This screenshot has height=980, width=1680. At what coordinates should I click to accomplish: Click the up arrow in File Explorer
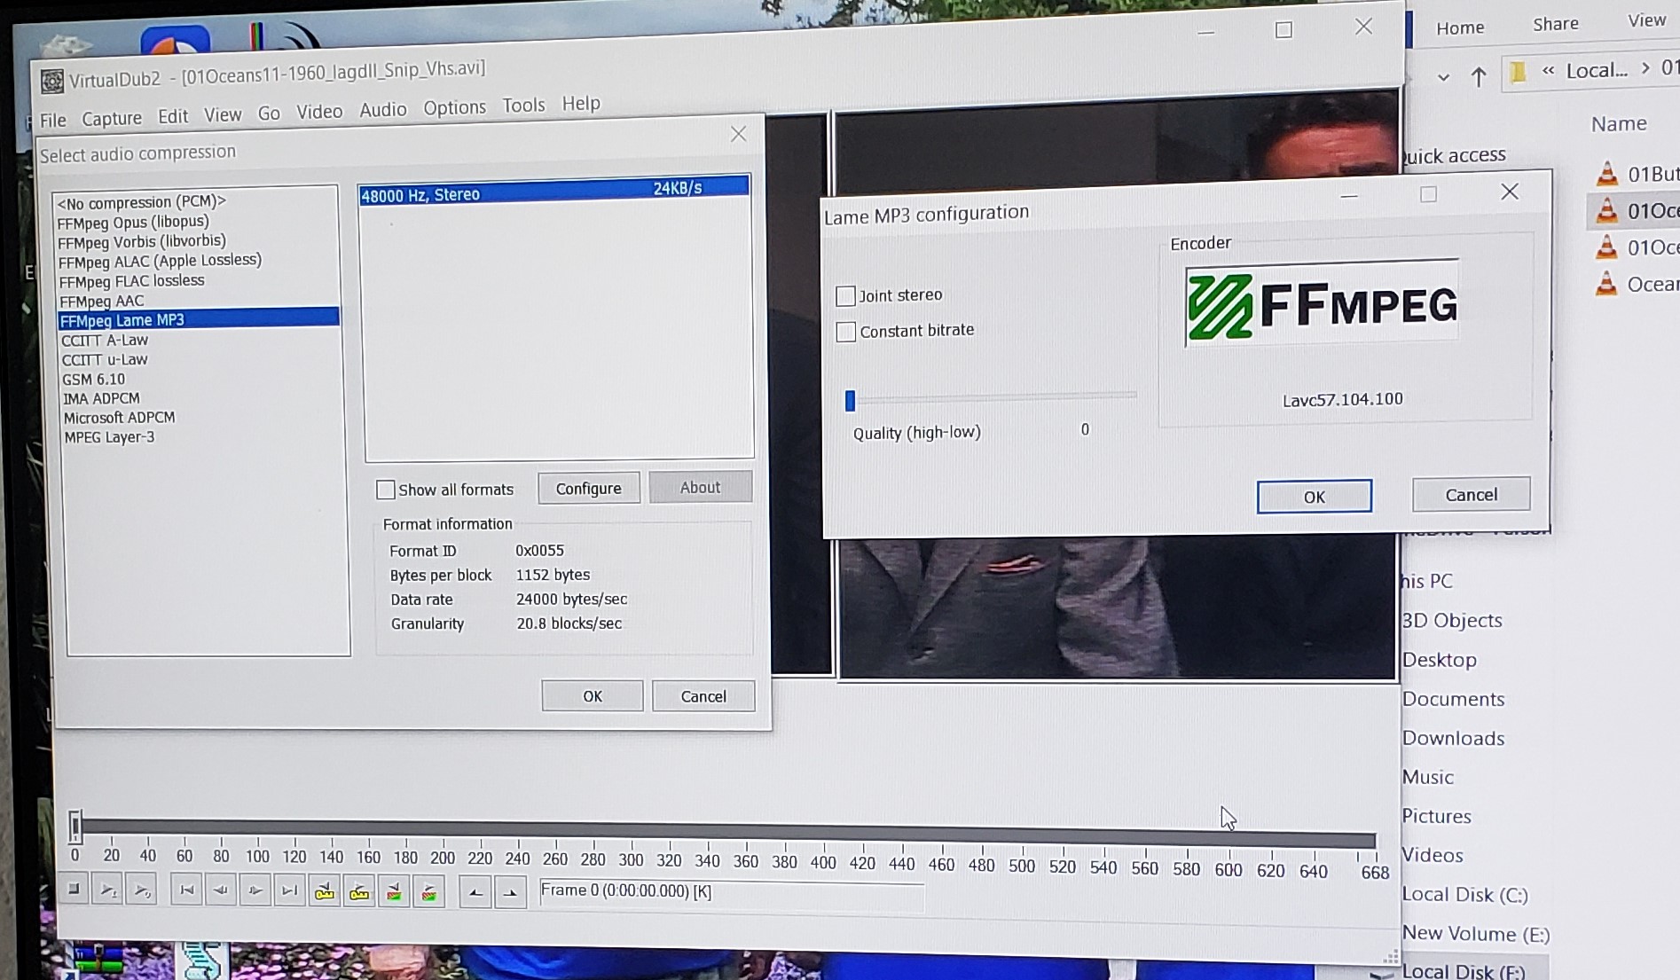point(1478,77)
